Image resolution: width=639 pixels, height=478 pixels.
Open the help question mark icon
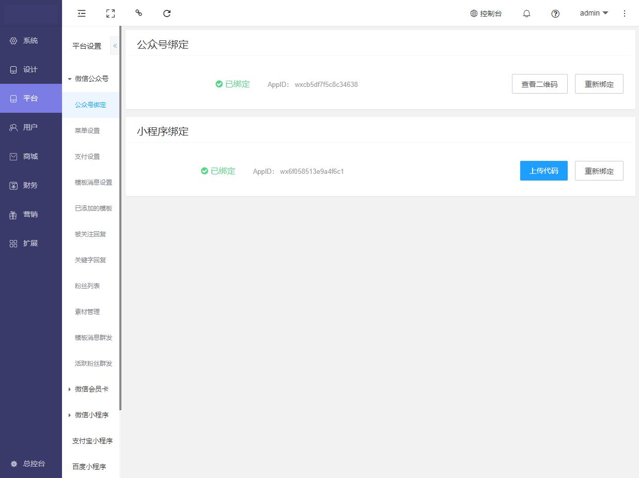point(555,13)
